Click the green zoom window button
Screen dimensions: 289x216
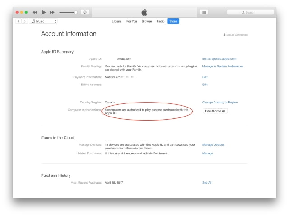(x=26, y=12)
